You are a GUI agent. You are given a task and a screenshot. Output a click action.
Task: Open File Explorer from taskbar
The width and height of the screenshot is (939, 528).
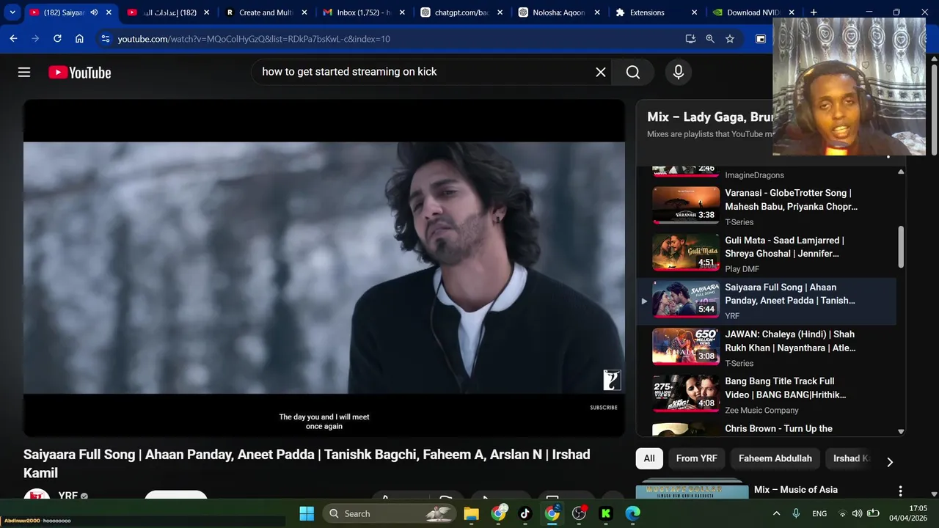(x=471, y=513)
